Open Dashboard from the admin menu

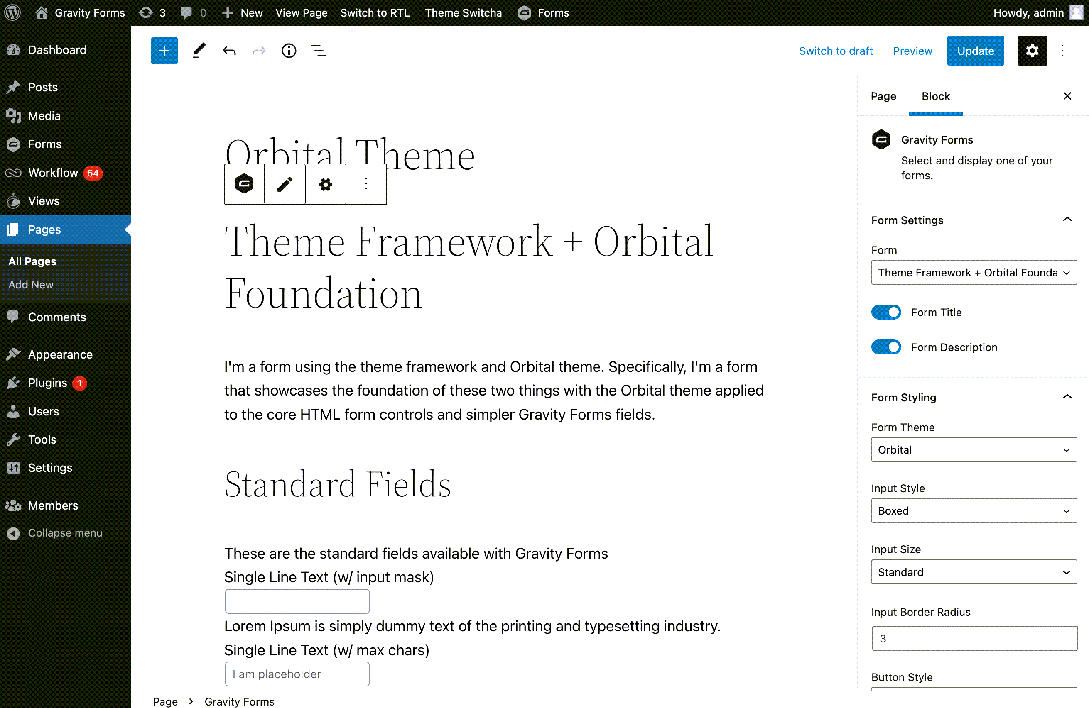click(66, 50)
